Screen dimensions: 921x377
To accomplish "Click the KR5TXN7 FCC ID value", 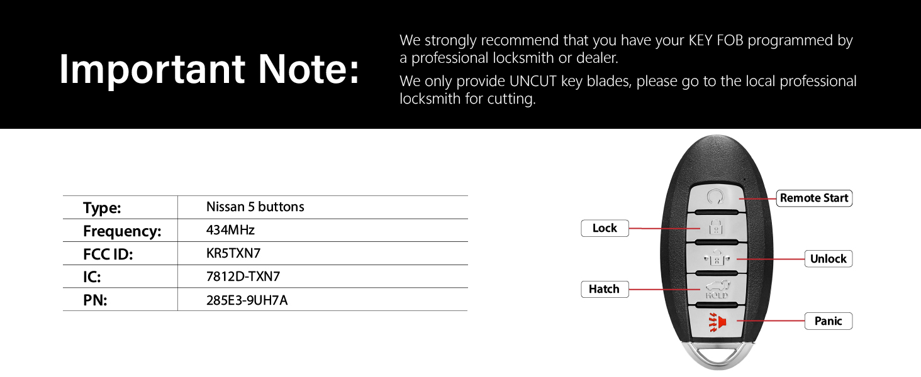I will click(x=233, y=253).
